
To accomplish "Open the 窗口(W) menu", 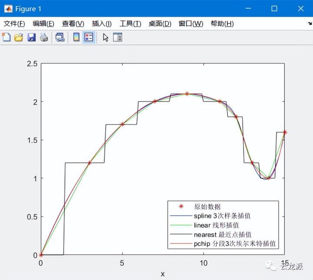I will pos(191,24).
